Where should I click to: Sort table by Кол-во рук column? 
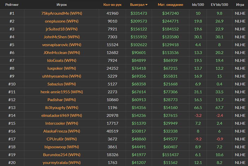tap(112, 5)
